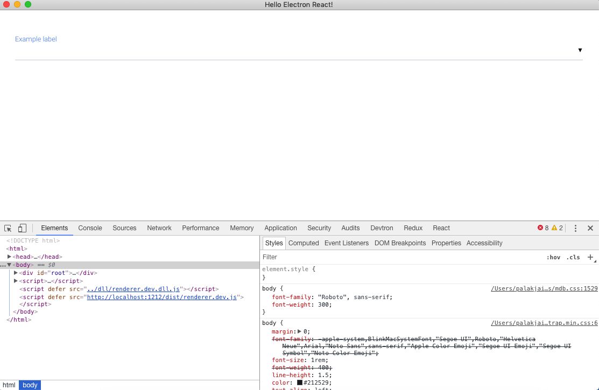Open the trap.min.css:6 source link

(x=544, y=323)
